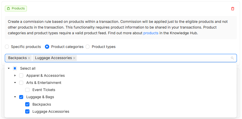Collapse the Luggage & Bags category
The width and height of the screenshot is (242, 119).
click(15, 97)
